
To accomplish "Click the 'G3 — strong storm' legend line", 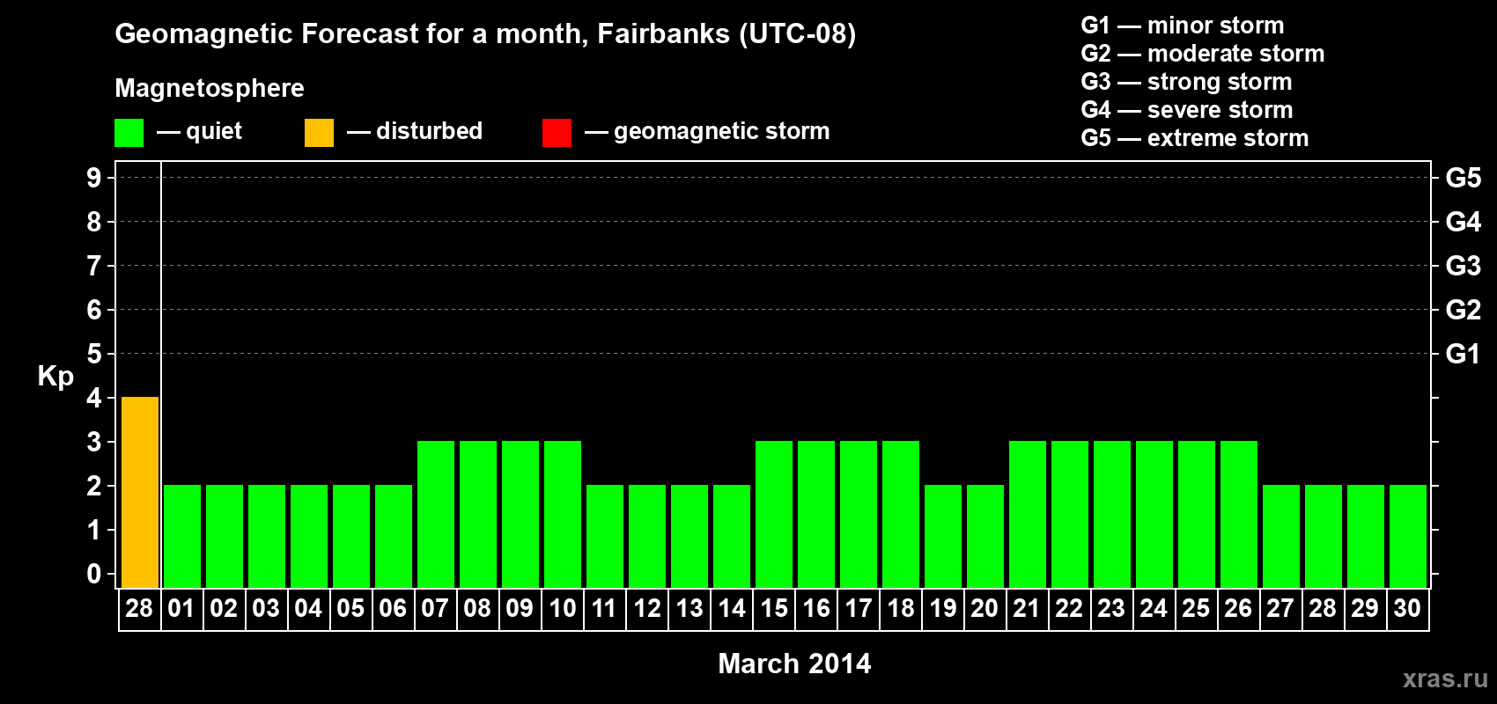I will (1186, 82).
